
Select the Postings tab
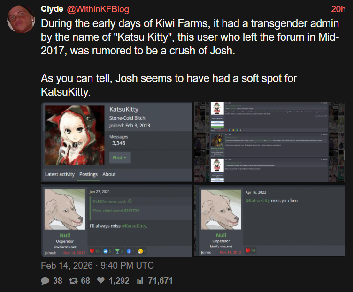(x=88, y=174)
